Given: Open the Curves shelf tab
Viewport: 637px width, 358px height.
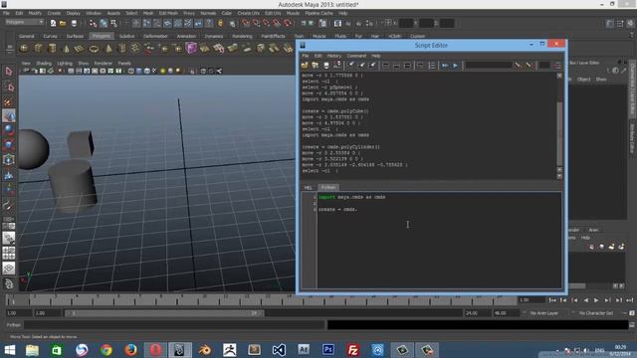Looking at the screenshot, I should pos(50,36).
